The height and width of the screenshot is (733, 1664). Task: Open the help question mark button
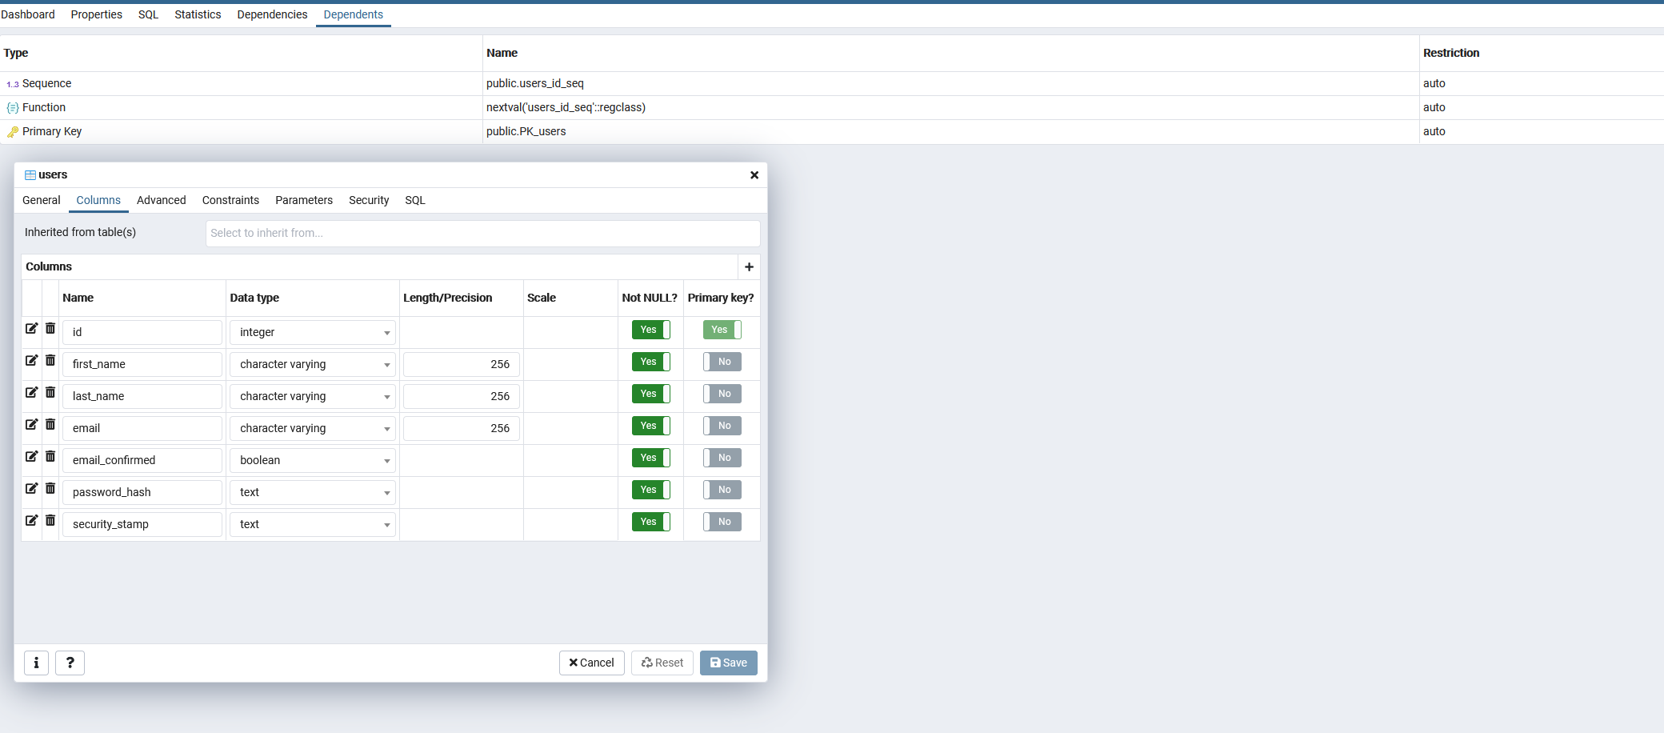70,663
